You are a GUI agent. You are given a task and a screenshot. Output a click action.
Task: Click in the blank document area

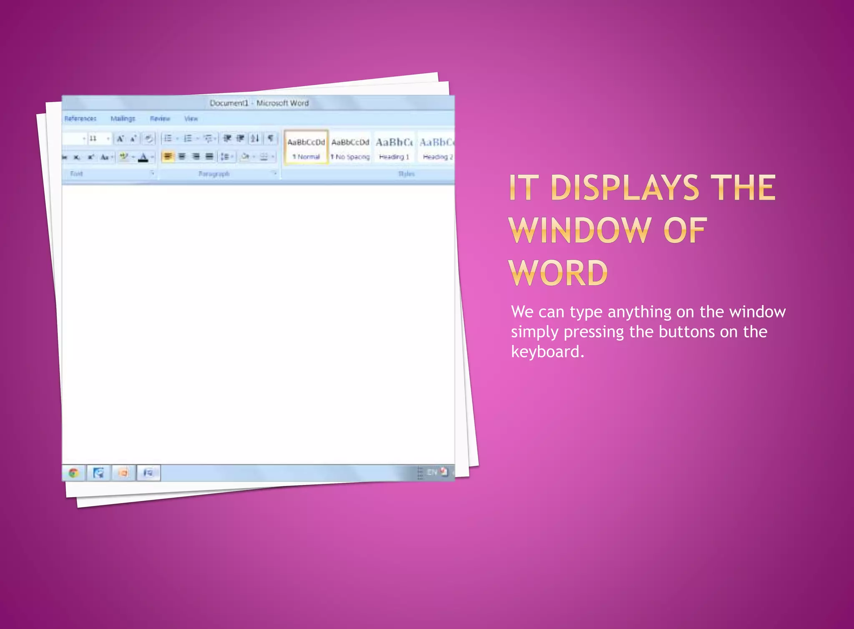(x=258, y=325)
